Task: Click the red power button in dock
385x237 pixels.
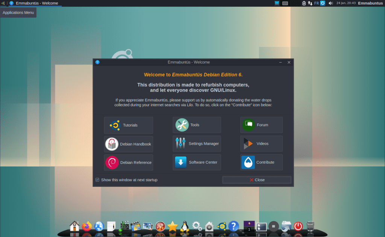Action: pyautogui.click(x=298, y=226)
